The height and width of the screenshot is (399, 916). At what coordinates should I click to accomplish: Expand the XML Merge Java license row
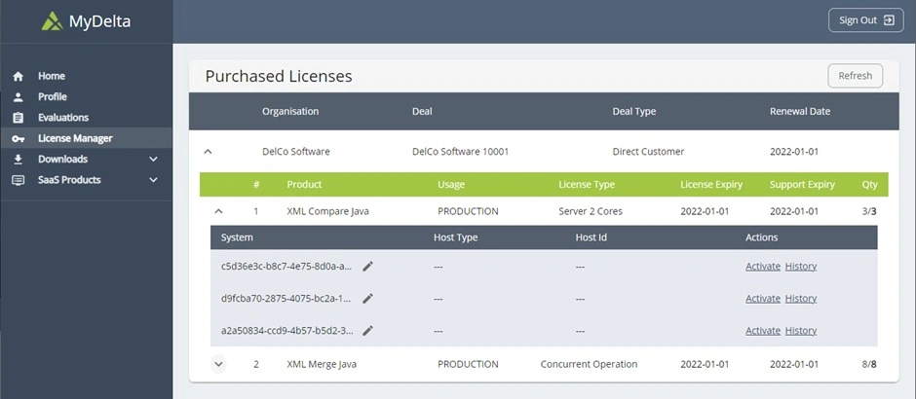[x=217, y=365]
